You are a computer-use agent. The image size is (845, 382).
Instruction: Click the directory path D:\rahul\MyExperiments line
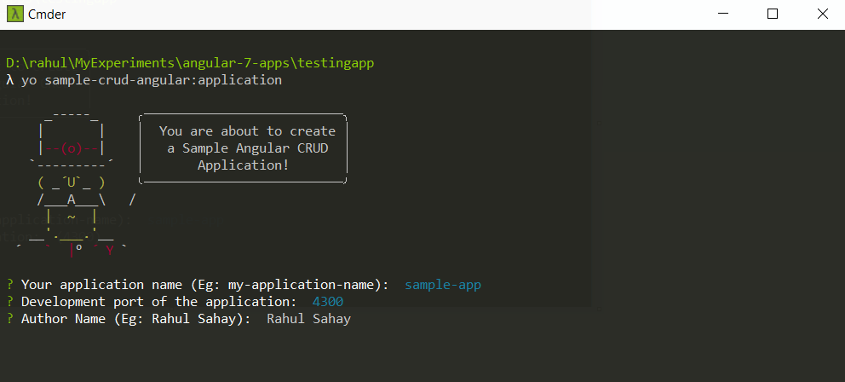click(190, 64)
